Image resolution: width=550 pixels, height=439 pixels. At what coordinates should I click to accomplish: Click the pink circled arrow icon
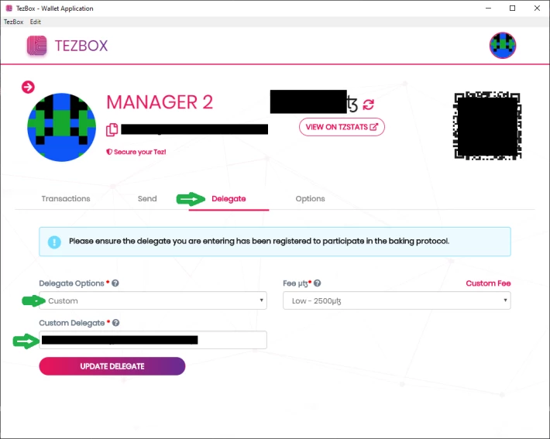click(x=28, y=87)
